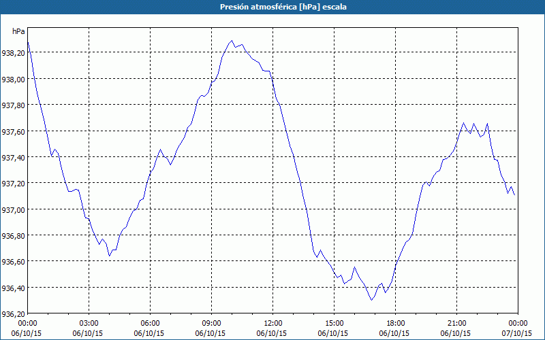
Task: Select the 936,20 bottom axis value
Action: tap(13, 314)
